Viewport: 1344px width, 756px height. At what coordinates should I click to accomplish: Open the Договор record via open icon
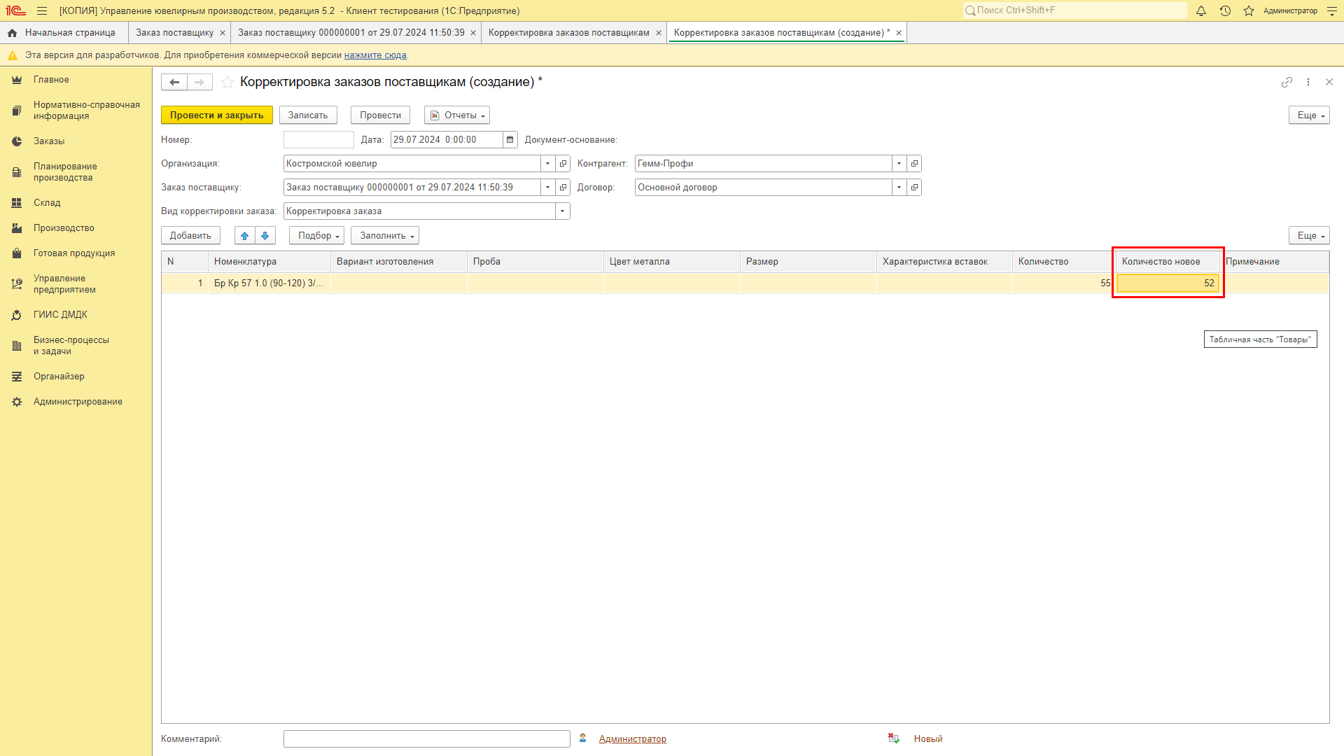[914, 187]
